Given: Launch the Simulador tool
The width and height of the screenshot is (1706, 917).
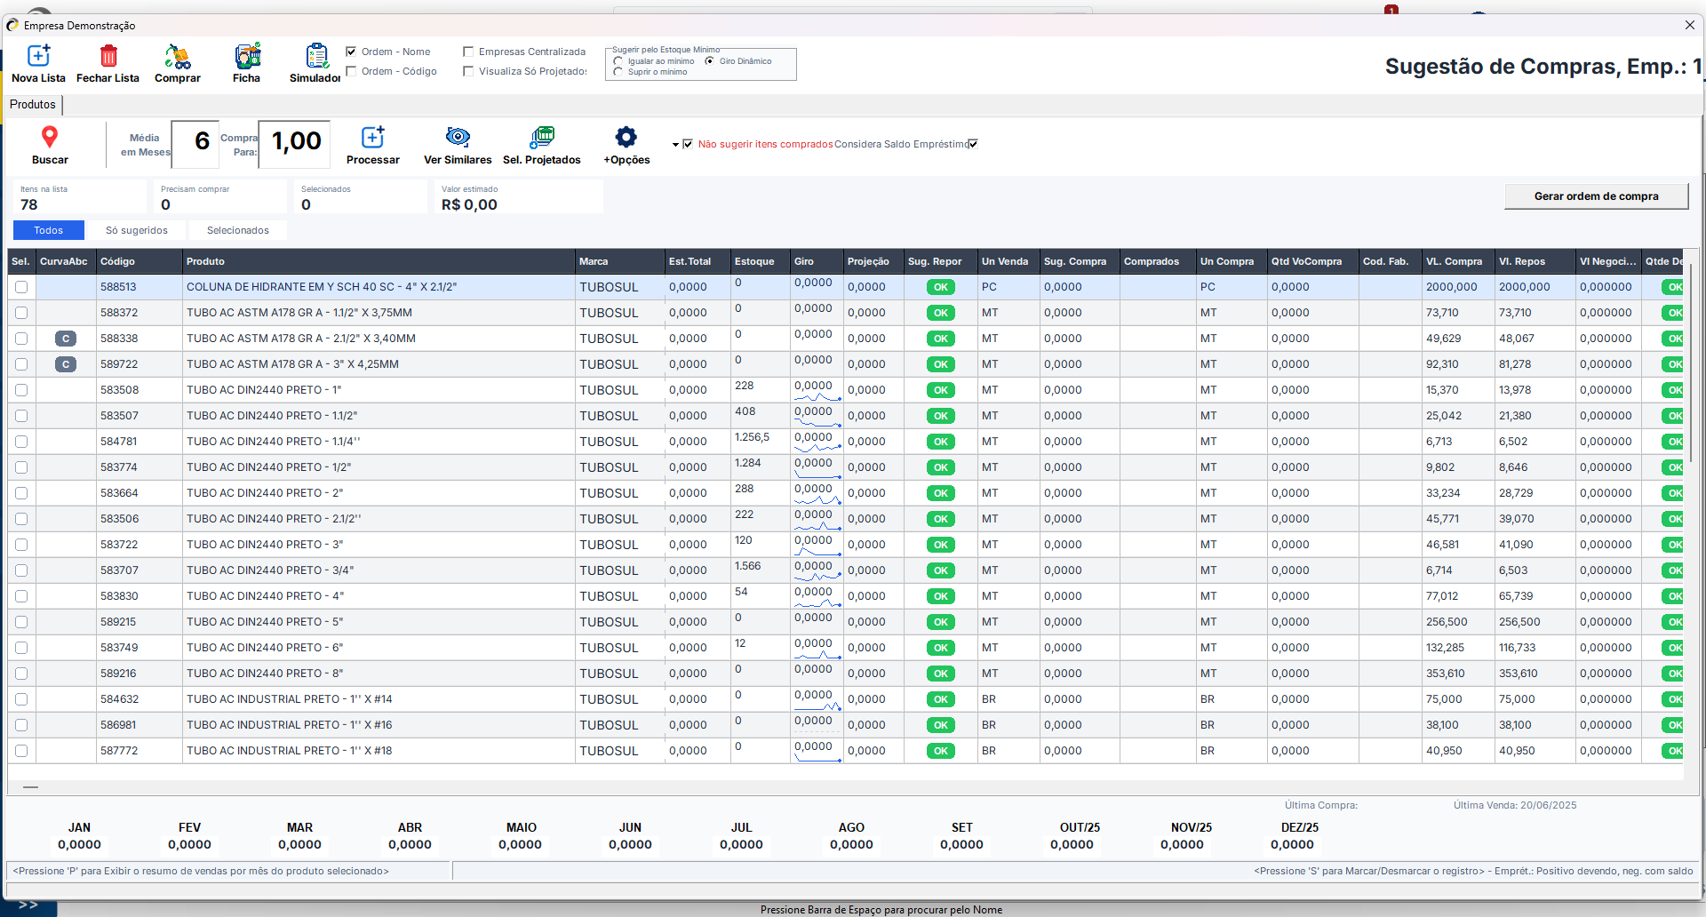Looking at the screenshot, I should 316,56.
